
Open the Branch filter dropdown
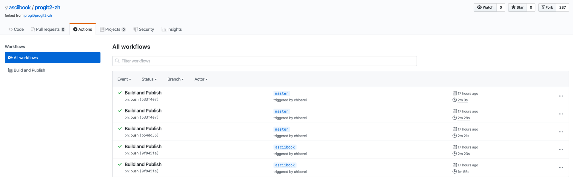175,79
